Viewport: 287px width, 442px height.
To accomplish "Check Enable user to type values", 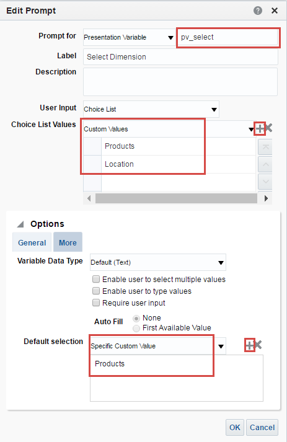I will click(x=96, y=291).
